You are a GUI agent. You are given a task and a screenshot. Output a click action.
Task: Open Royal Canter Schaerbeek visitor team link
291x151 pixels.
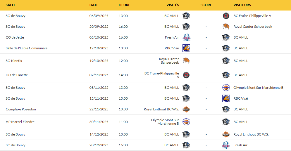253,27
